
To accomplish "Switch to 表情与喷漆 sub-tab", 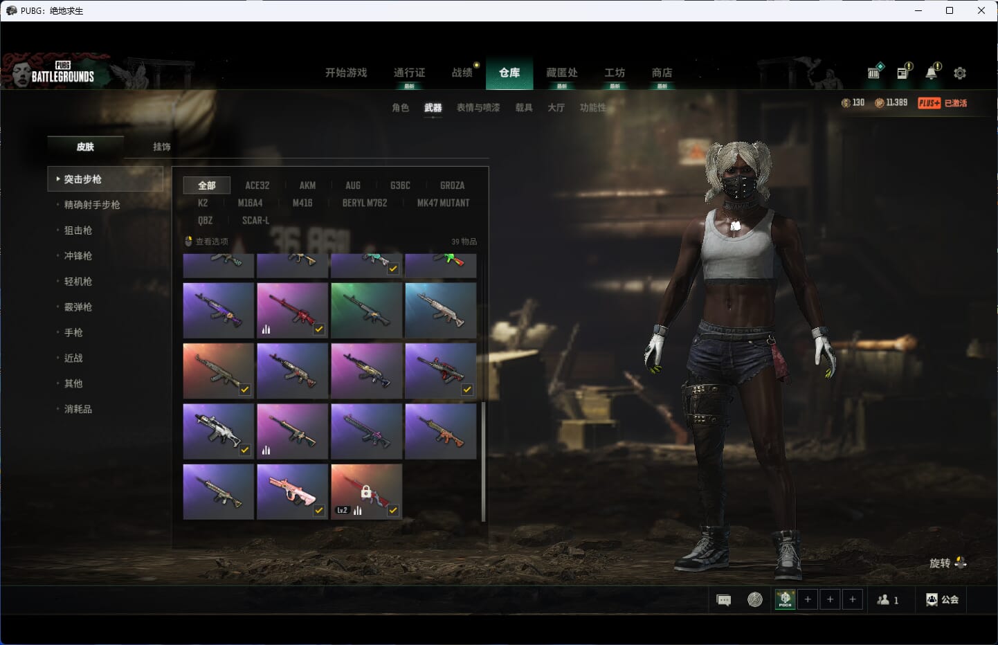I will tap(478, 107).
